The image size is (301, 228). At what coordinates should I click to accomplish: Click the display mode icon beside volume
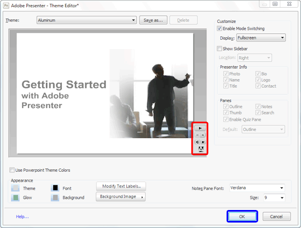203,142
